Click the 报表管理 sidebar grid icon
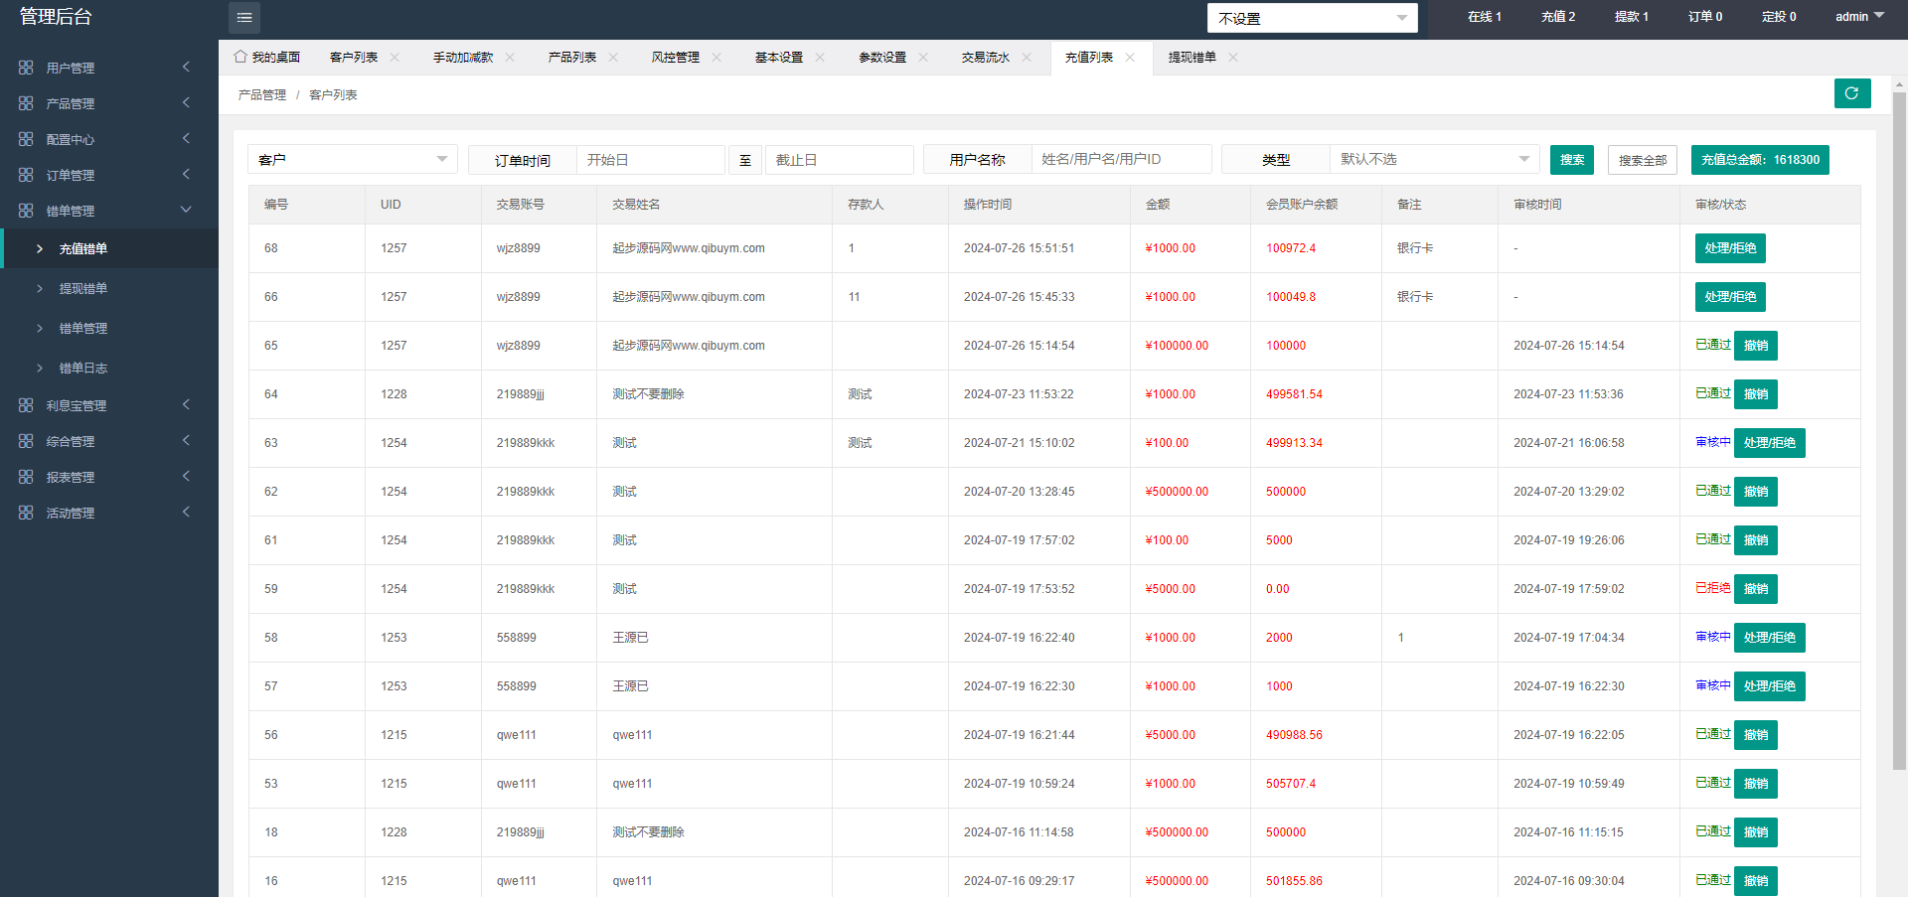1908x897 pixels. coord(26,477)
